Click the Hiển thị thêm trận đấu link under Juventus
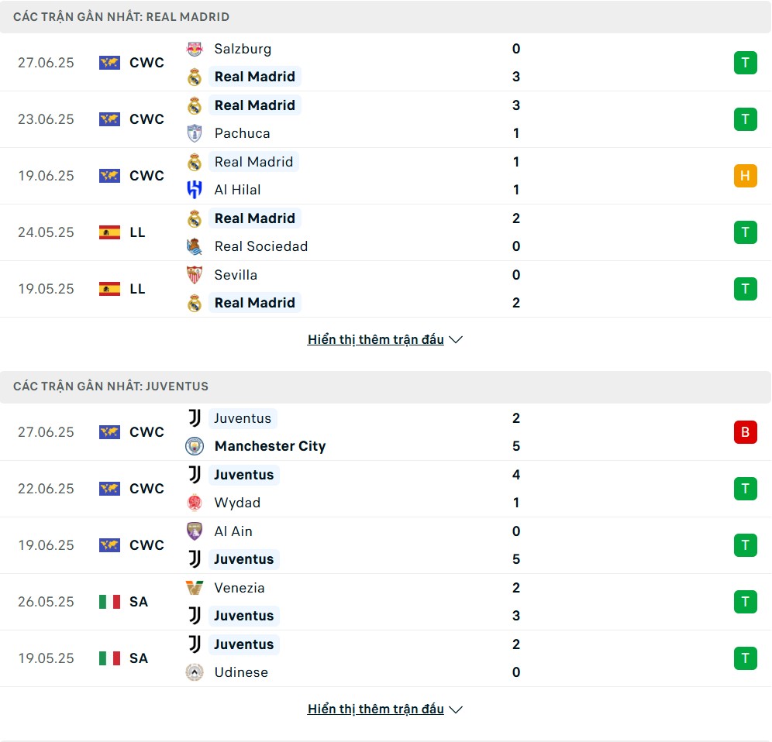 376,709
